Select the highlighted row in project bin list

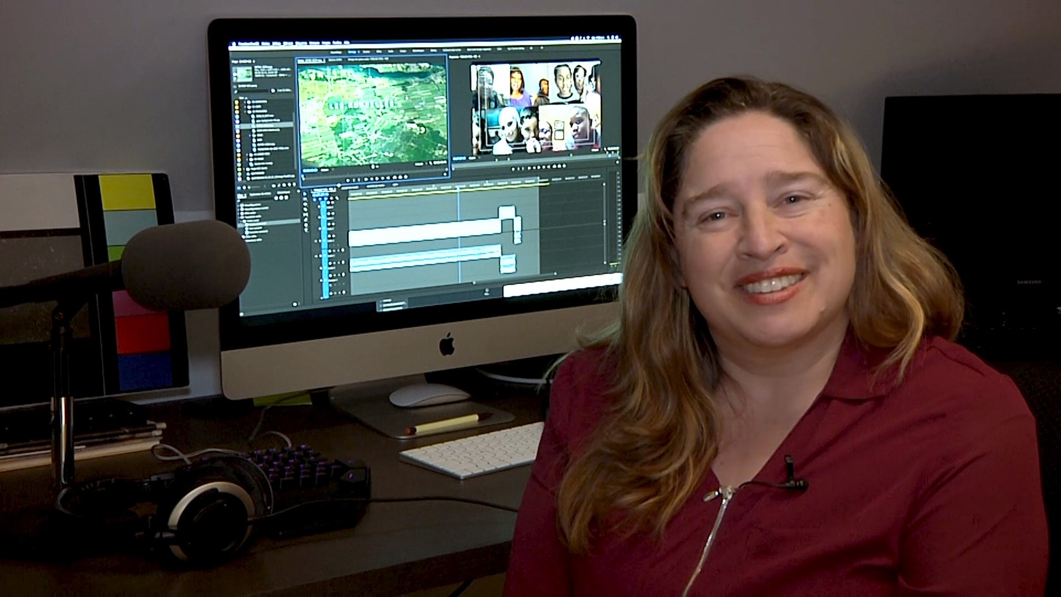pyautogui.click(x=268, y=125)
